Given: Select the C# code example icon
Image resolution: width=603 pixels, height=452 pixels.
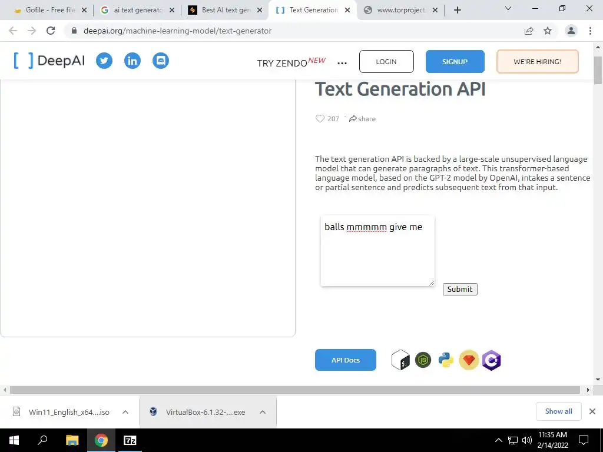Looking at the screenshot, I should (x=492, y=360).
